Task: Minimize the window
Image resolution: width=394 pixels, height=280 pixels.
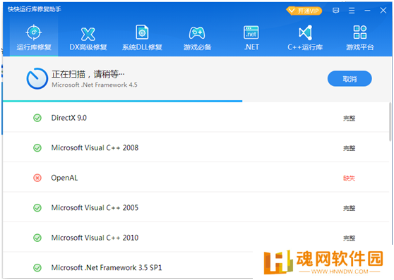Action: click(x=367, y=11)
